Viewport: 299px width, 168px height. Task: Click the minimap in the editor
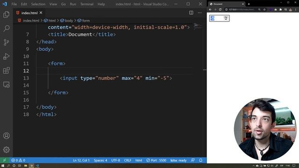(x=198, y=26)
